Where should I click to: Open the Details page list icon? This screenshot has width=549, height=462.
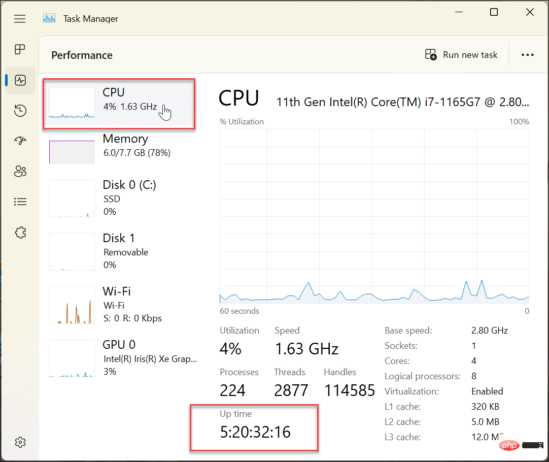click(20, 202)
